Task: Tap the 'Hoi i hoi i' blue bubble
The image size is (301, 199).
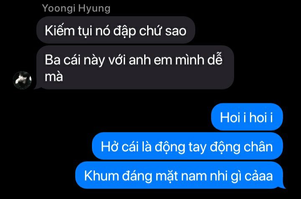Action: (x=247, y=117)
